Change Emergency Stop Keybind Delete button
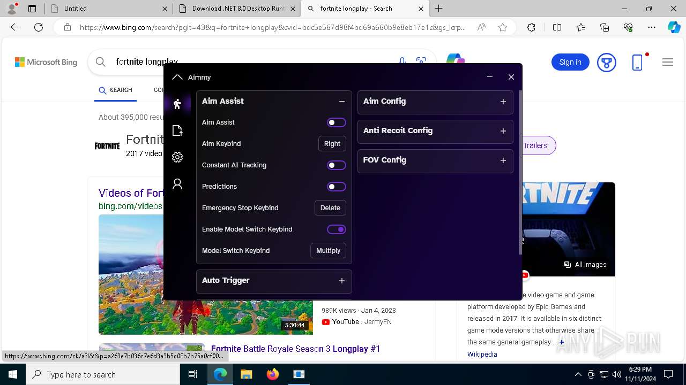This screenshot has width=686, height=385. [330, 208]
